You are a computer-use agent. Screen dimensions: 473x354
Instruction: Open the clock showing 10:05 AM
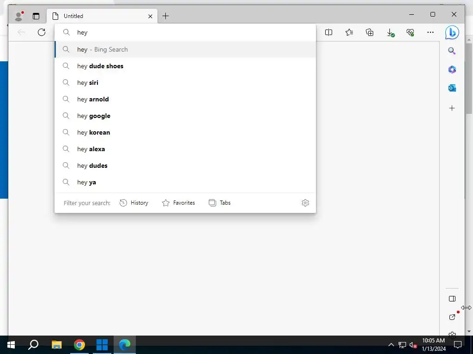pos(433,345)
